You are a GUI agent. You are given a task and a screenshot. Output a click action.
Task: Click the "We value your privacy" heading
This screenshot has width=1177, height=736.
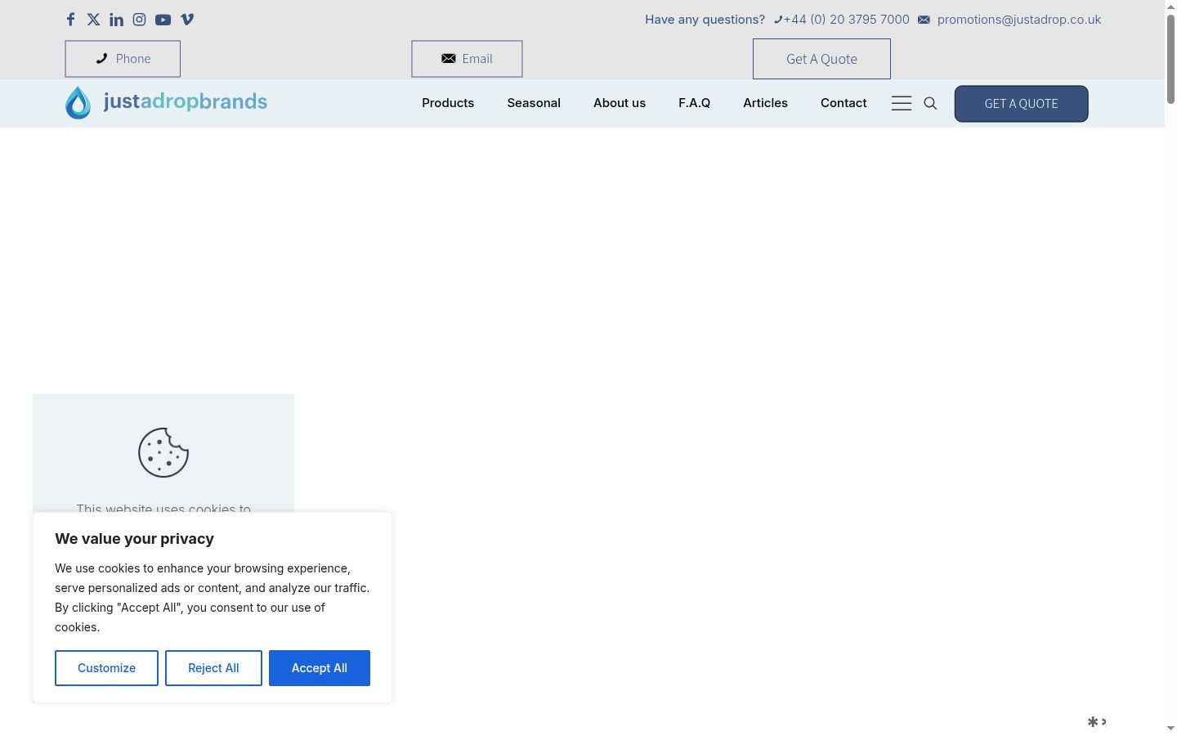tap(134, 539)
